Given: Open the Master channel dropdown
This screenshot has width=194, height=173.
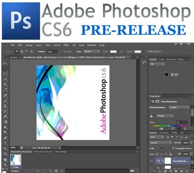Looking at the screenshot, I should pos(165,116).
